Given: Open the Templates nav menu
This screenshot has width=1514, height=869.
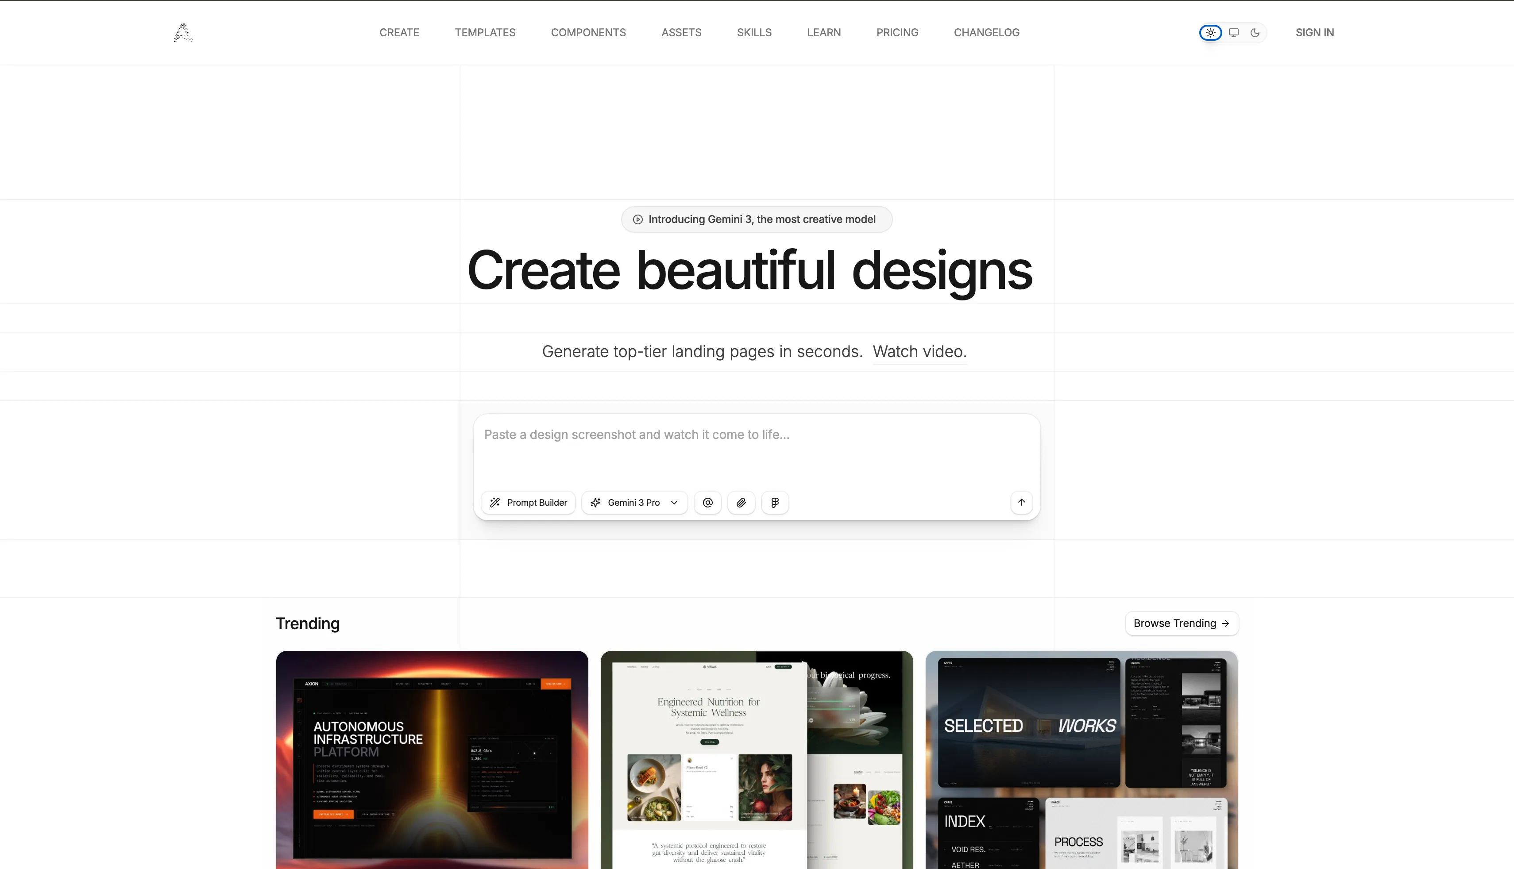Looking at the screenshot, I should coord(485,32).
